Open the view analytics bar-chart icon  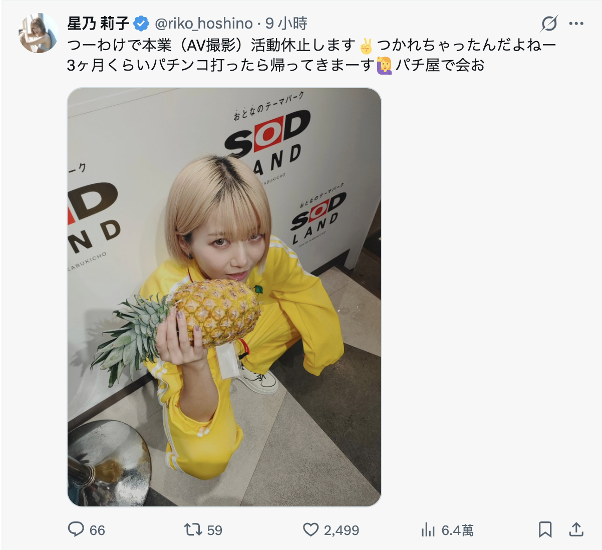(x=428, y=529)
